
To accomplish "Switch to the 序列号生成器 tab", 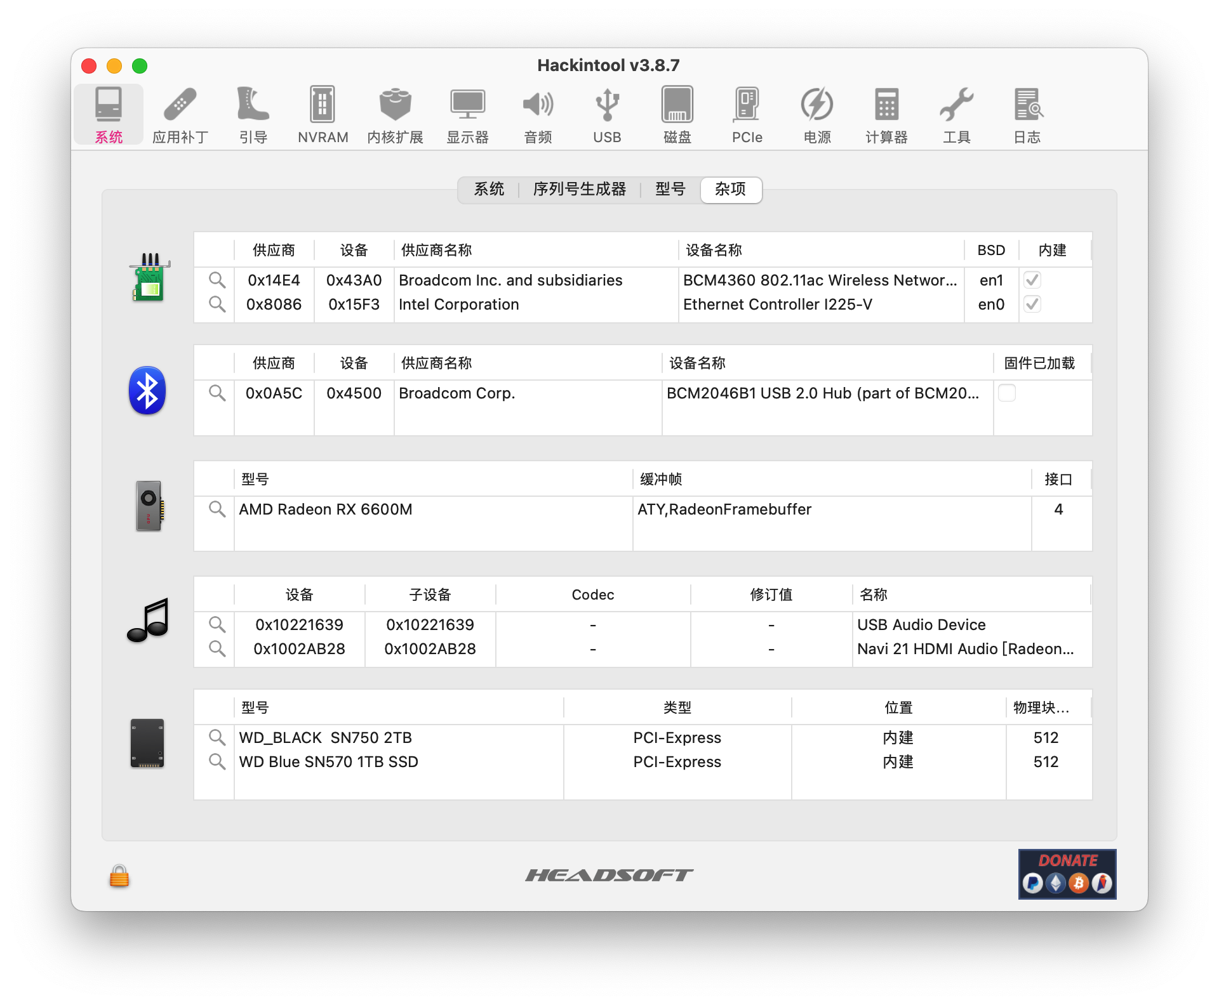I will pos(579,189).
